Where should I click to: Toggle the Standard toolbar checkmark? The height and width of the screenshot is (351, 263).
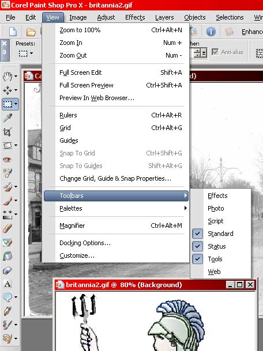tap(197, 234)
